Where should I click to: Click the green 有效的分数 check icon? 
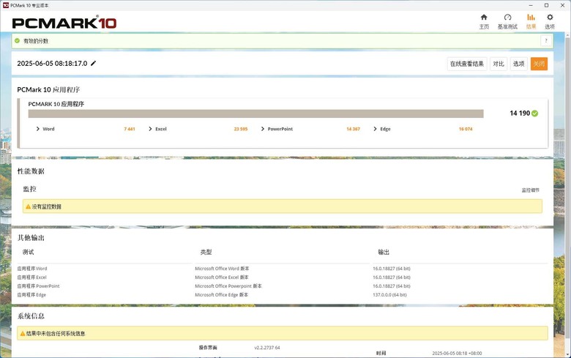[x=17, y=41]
